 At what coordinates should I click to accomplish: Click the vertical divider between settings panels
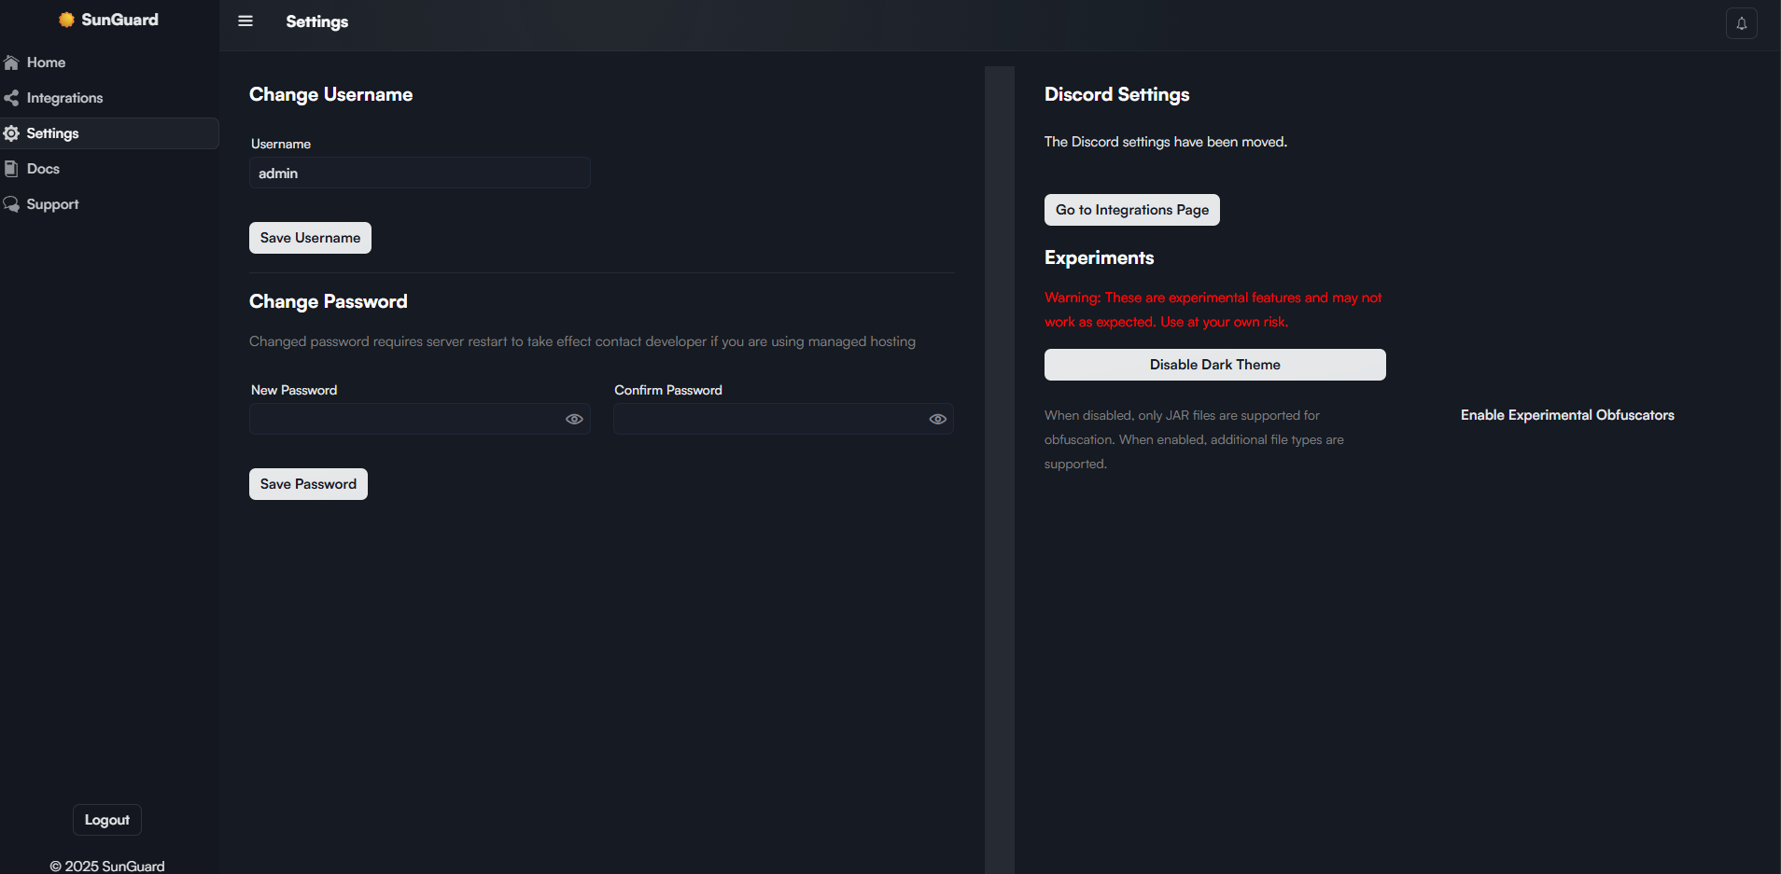[x=999, y=466]
